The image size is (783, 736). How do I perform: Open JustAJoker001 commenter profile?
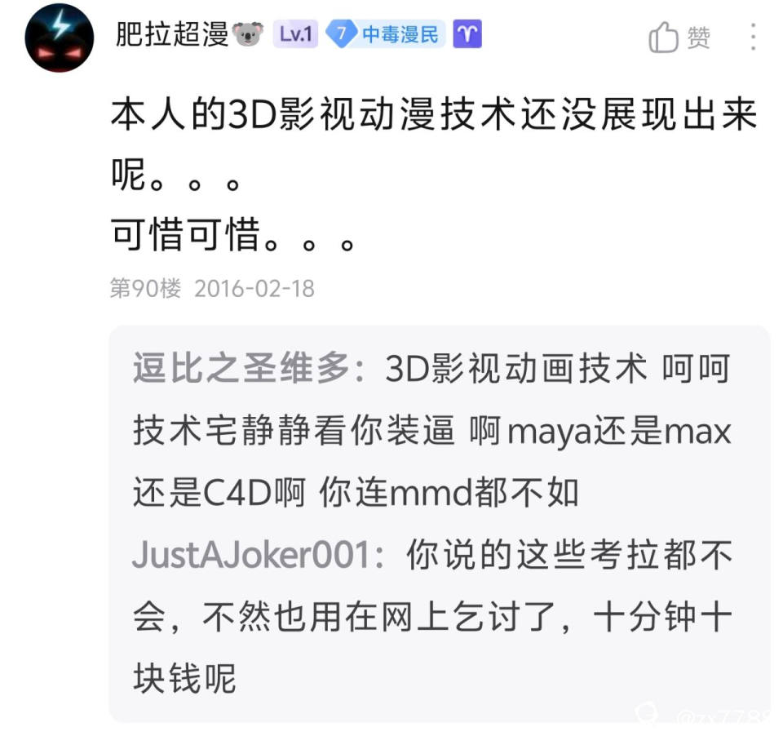coord(250,555)
